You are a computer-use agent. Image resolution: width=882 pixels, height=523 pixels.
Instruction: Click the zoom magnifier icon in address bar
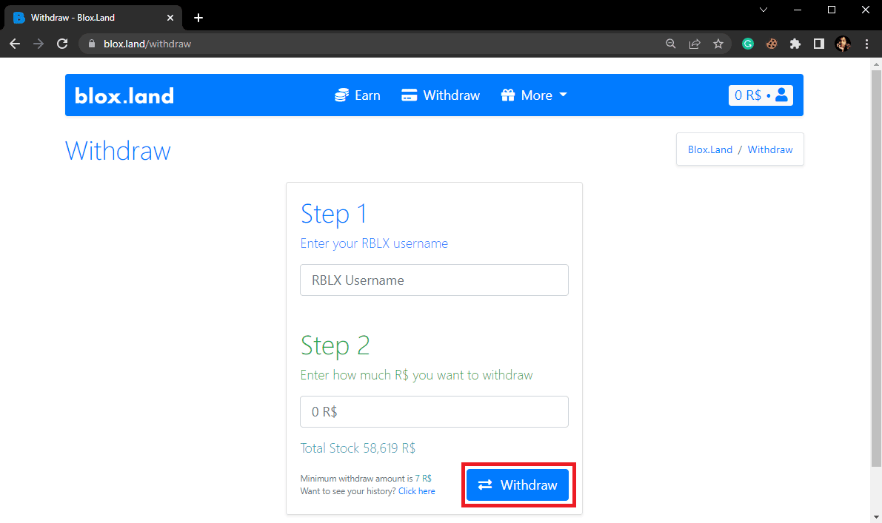[670, 44]
